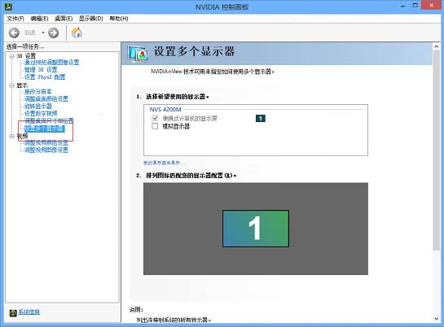Image resolution: width=444 pixels, height=327 pixels.
Task: Select 调整视频颜色设置 in tree
Action: (x=46, y=142)
